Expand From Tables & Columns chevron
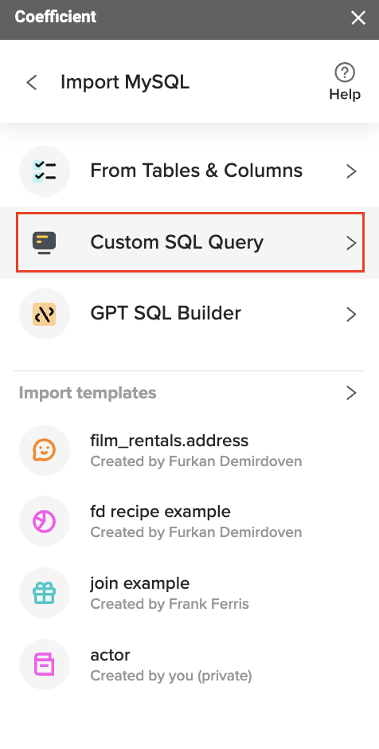 351,171
